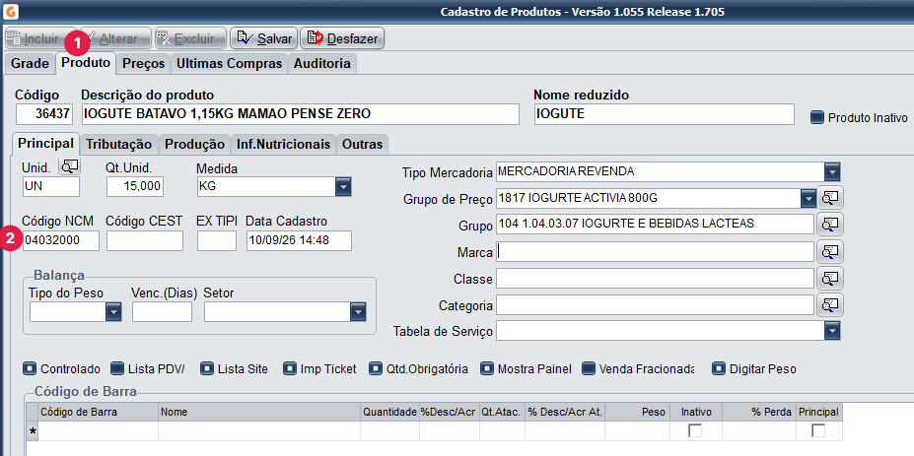This screenshot has height=456, width=914.
Task: Click empty Código de Barra cell in new row
Action: (x=98, y=431)
